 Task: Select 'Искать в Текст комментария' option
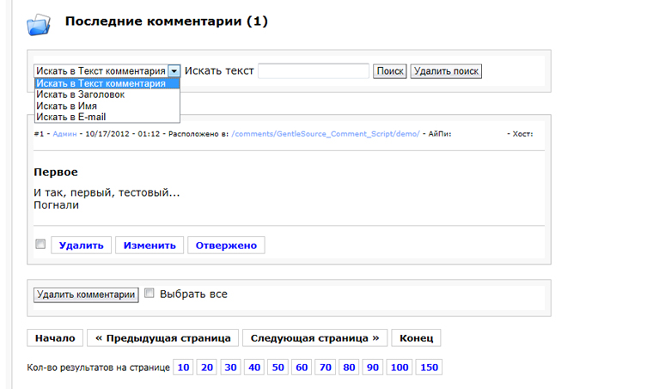107,83
